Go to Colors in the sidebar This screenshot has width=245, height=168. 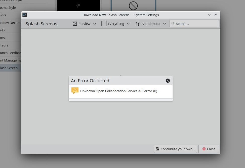point(4,15)
